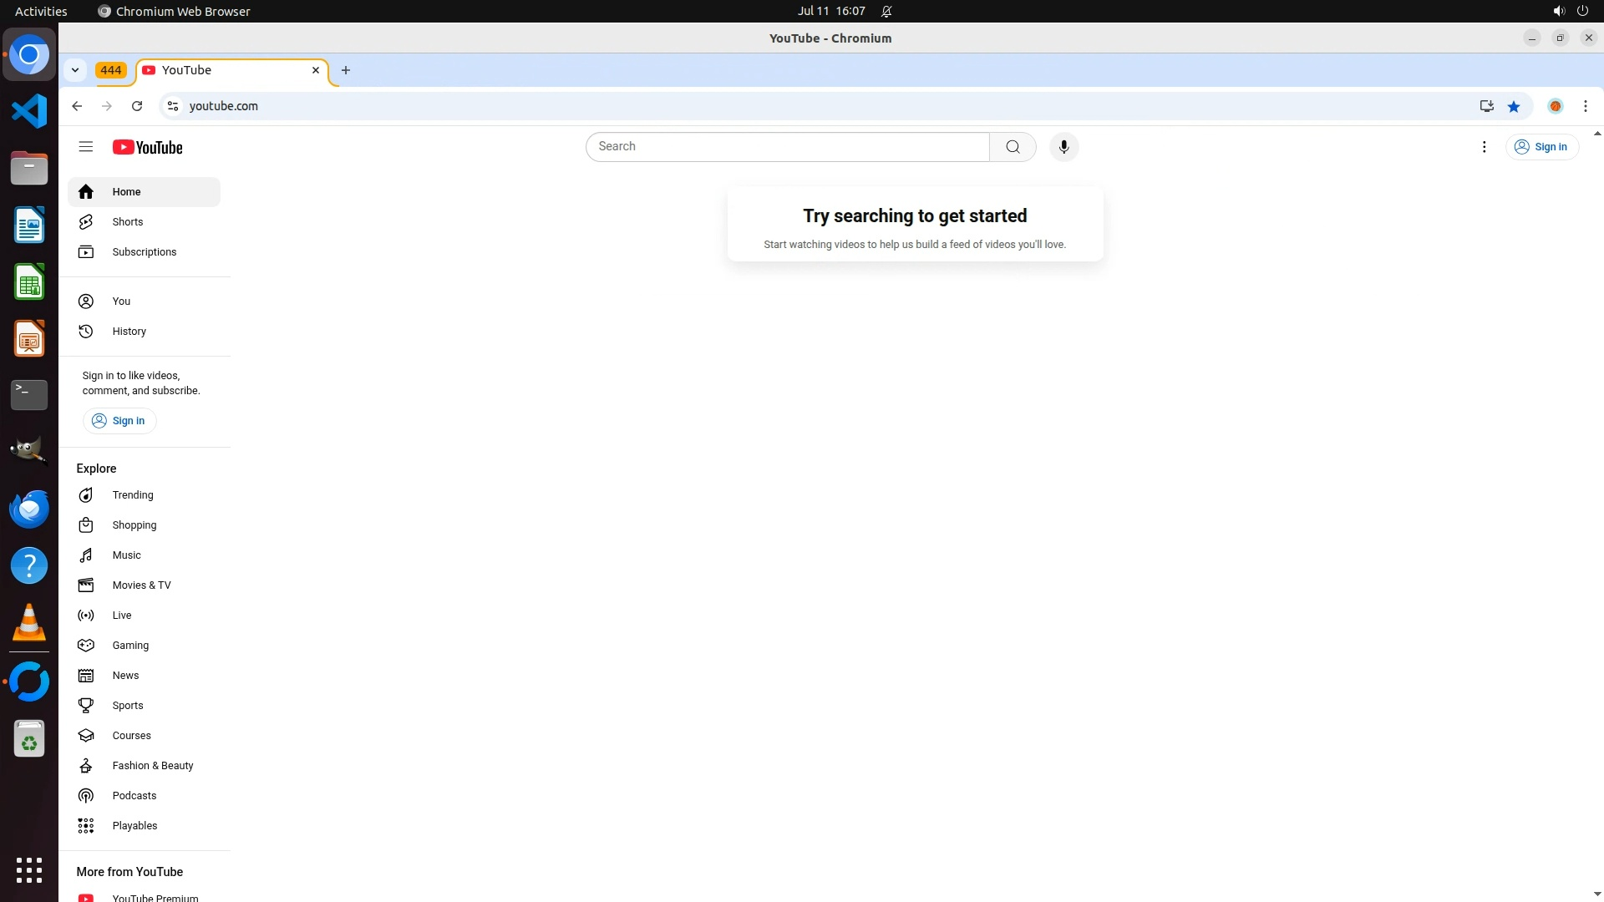Expand the tab search dropdown arrow
This screenshot has height=902, width=1604.
75,70
